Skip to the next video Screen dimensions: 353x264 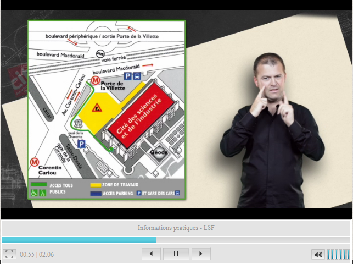(201, 254)
